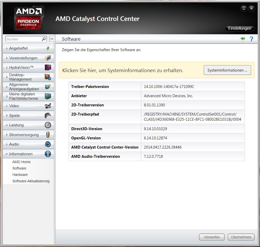This screenshot has width=260, height=247.
Task: Select audio driver version 7.12.0.7718
Action: coord(153,156)
